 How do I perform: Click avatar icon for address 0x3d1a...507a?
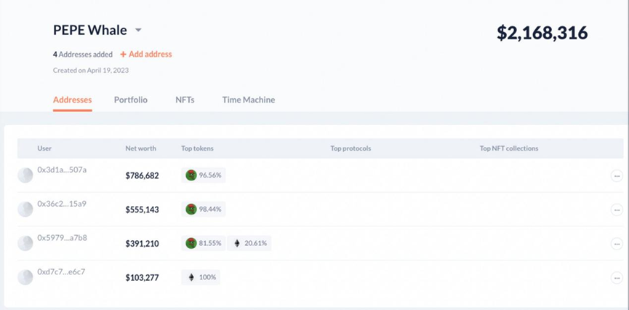coord(25,175)
